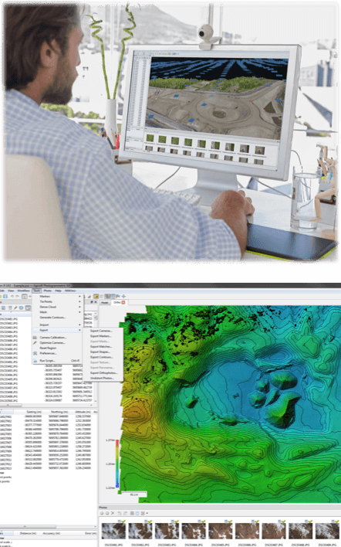
Task: Click the Preferences tools icon in menu
Action: click(x=35, y=353)
